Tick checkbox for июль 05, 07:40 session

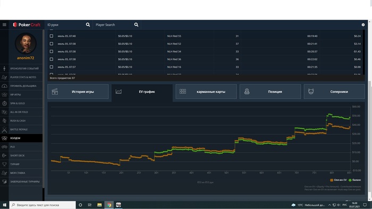pyautogui.click(x=51, y=36)
